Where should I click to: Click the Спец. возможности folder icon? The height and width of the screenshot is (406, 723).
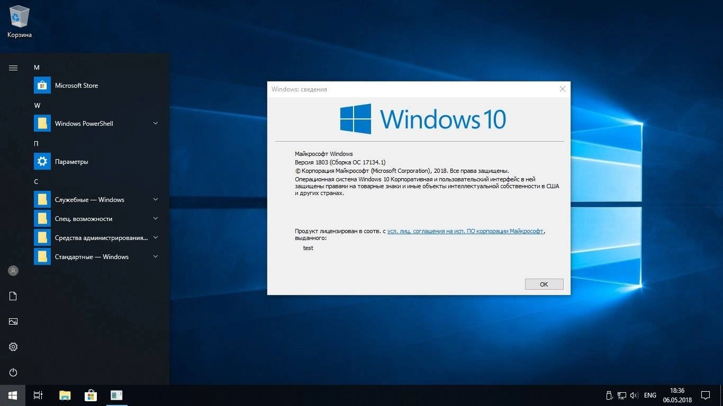pos(42,218)
